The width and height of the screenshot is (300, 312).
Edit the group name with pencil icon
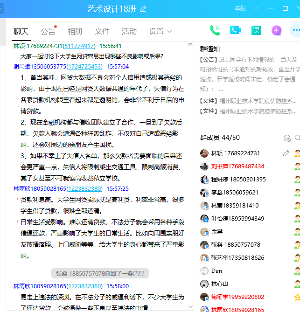pyautogui.click(x=143, y=9)
